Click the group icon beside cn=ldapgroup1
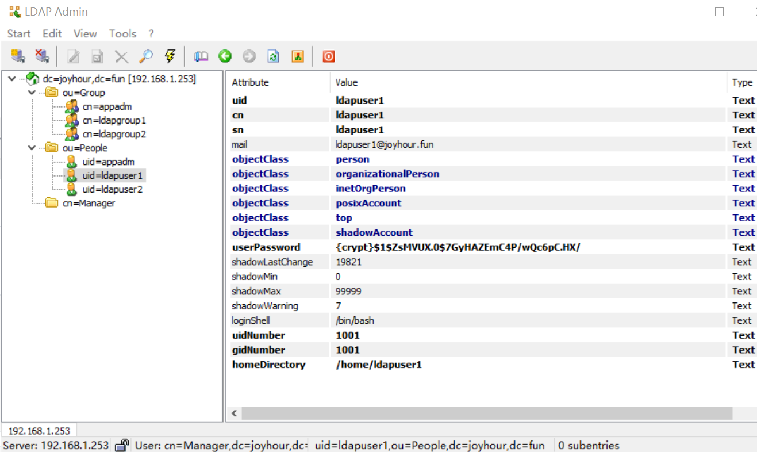The width and height of the screenshot is (757, 452). click(x=72, y=120)
